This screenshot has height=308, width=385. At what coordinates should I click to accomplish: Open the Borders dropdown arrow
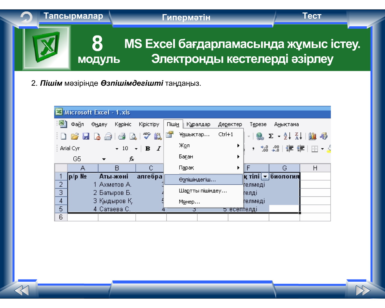coord(322,149)
